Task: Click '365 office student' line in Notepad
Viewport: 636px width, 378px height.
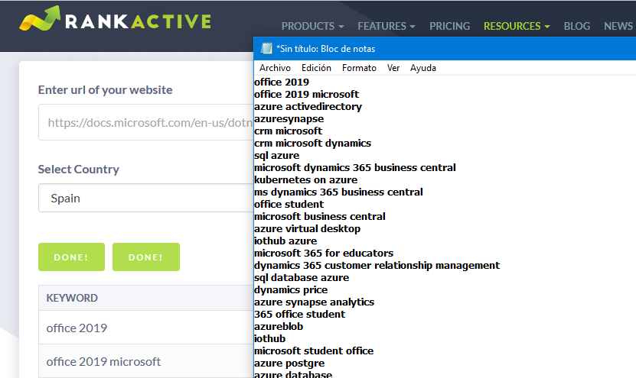Action: pos(299,314)
